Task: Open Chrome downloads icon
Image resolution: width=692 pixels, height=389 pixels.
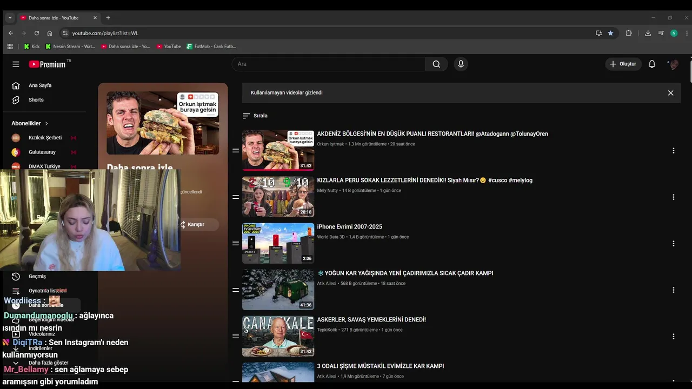Action: point(648,33)
